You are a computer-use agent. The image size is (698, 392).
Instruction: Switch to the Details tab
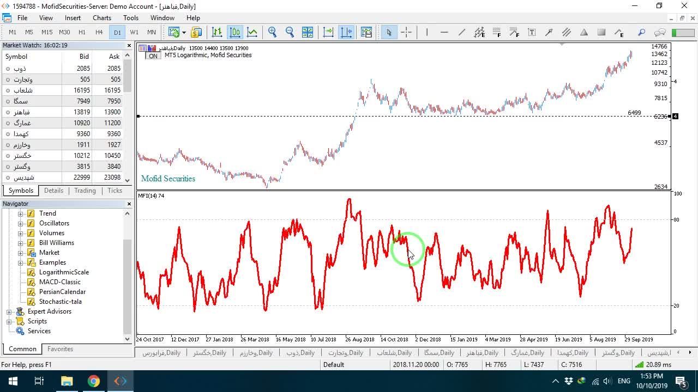[53, 191]
